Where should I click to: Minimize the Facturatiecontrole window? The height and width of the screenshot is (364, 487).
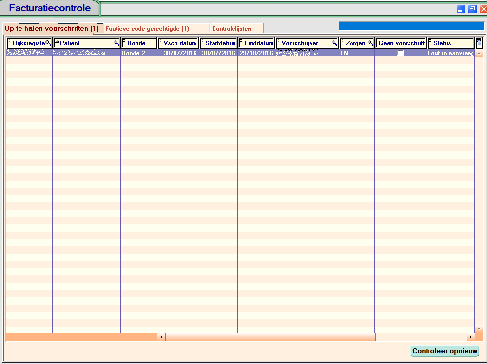[460, 9]
